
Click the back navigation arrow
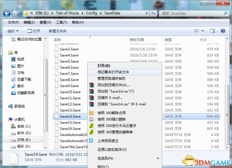point(7,14)
